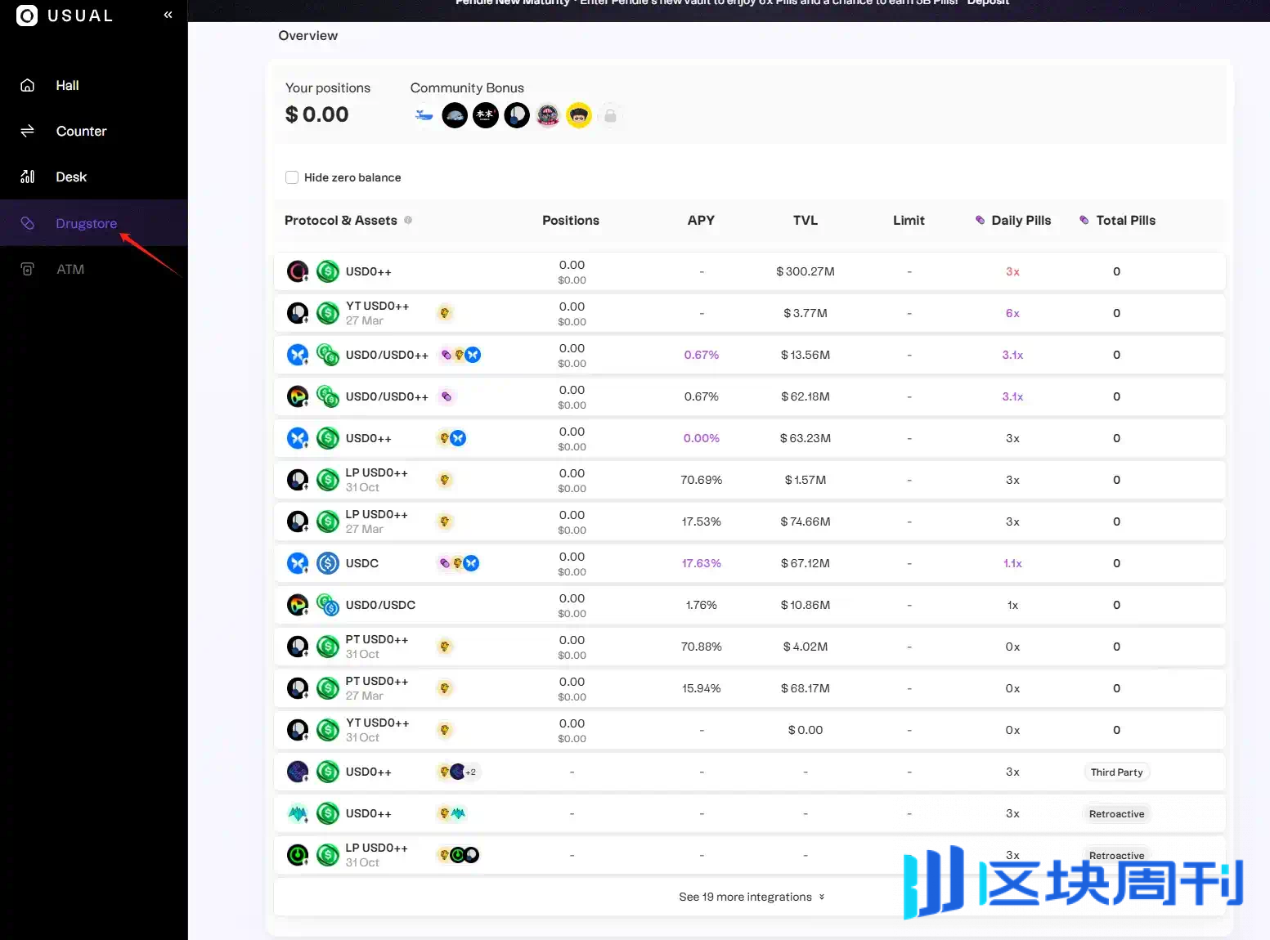The height and width of the screenshot is (940, 1270).
Task: Click the teal protocol icon in Retroactive USD0++ row
Action: click(x=298, y=813)
